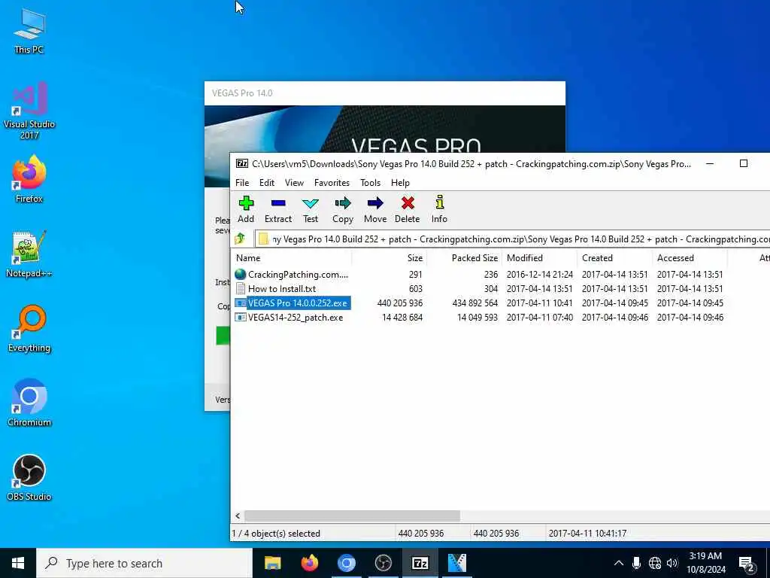The image size is (770, 578).
Task: Select the Firefox desktop shortcut
Action: coord(29,179)
